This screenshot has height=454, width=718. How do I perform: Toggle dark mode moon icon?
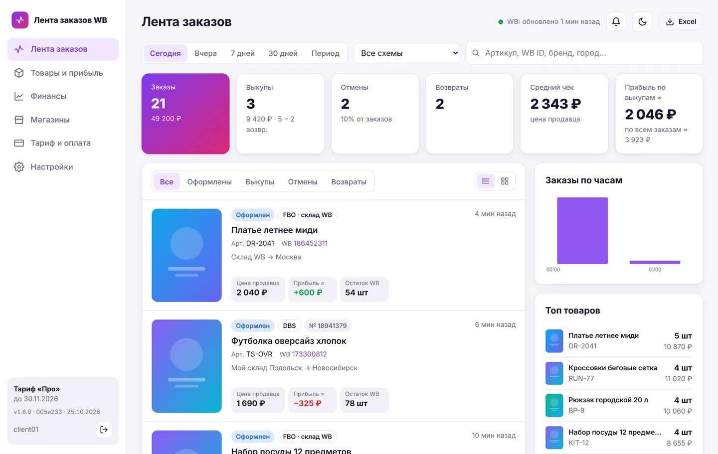tap(642, 21)
